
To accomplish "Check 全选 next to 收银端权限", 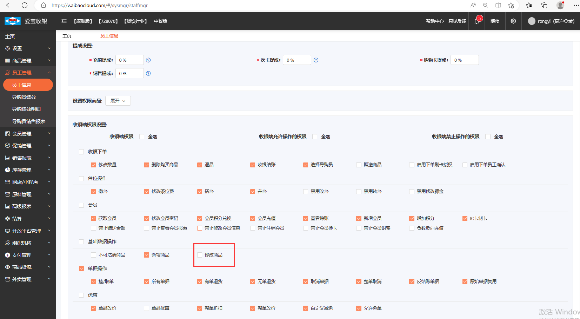I will pos(142,137).
